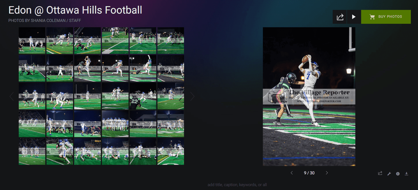Viewport: 418px width, 190px height.
Task: Click the green Buy Photos button
Action: (386, 17)
